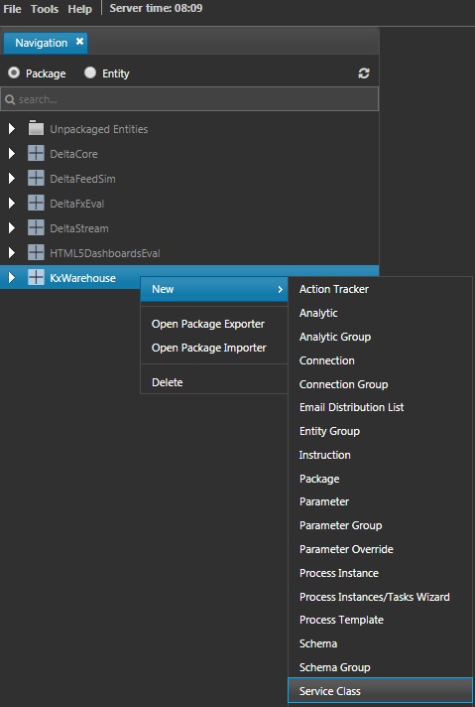Expand the Unpackaged Entities node
This screenshot has width=475, height=707.
[x=12, y=129]
